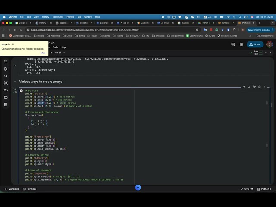
Task: Click the 'Various ways to create arrays' heading
Action: 41,82
